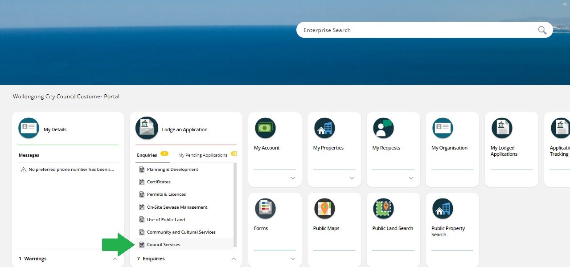The image size is (570, 267).
Task: Switch to the My Pending Applications tab
Action: tap(203, 155)
